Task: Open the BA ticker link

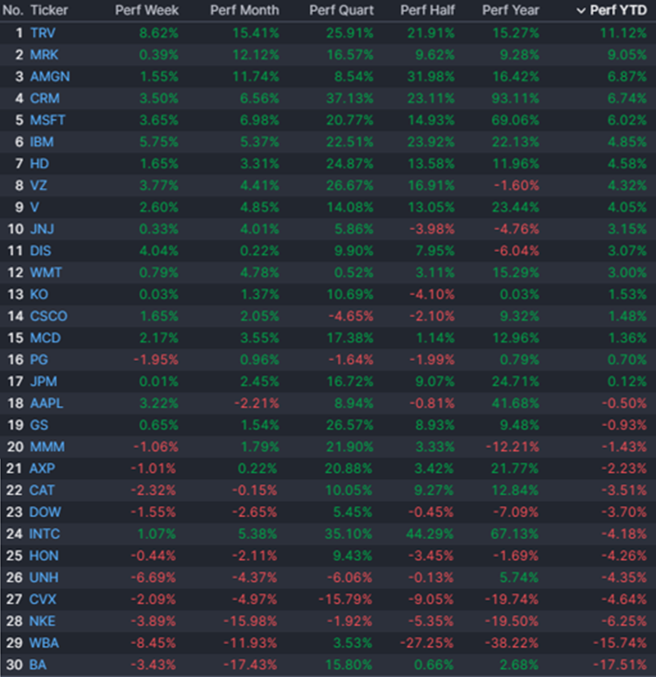Action: [x=38, y=665]
